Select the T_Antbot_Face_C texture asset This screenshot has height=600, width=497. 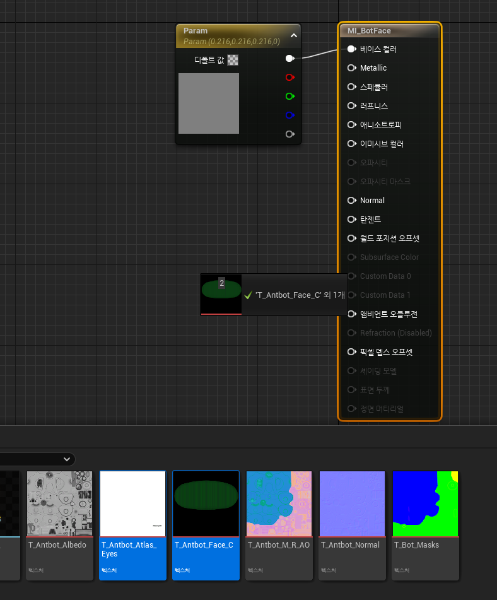(206, 526)
